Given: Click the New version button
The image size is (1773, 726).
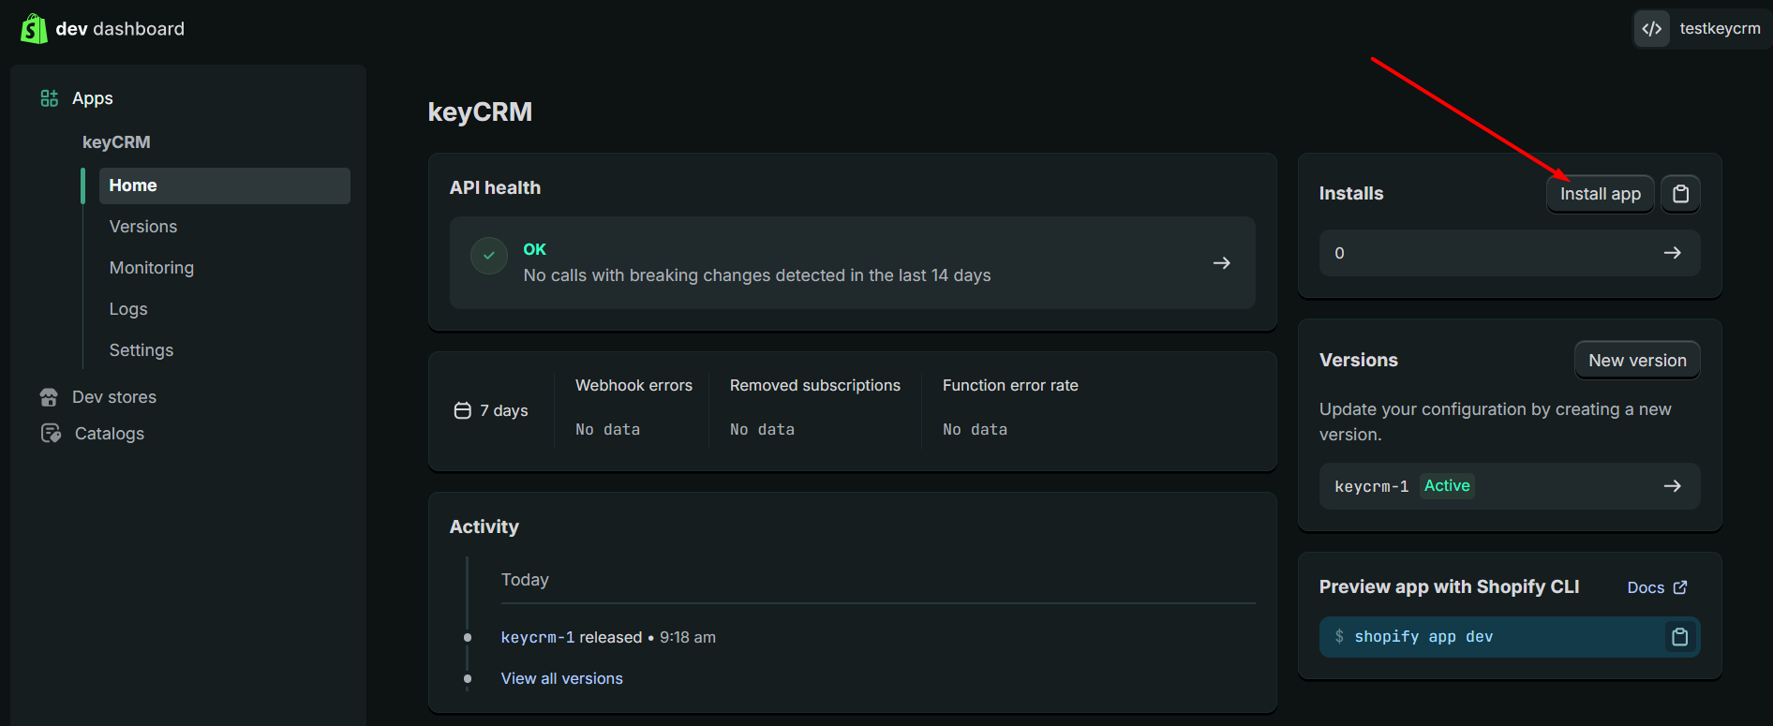Looking at the screenshot, I should 1637,361.
